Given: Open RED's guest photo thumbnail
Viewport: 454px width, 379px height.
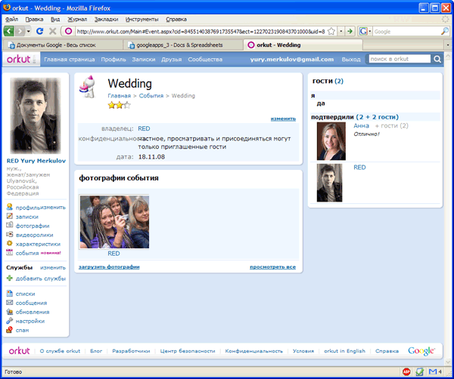Looking at the screenshot, I should pos(329,183).
